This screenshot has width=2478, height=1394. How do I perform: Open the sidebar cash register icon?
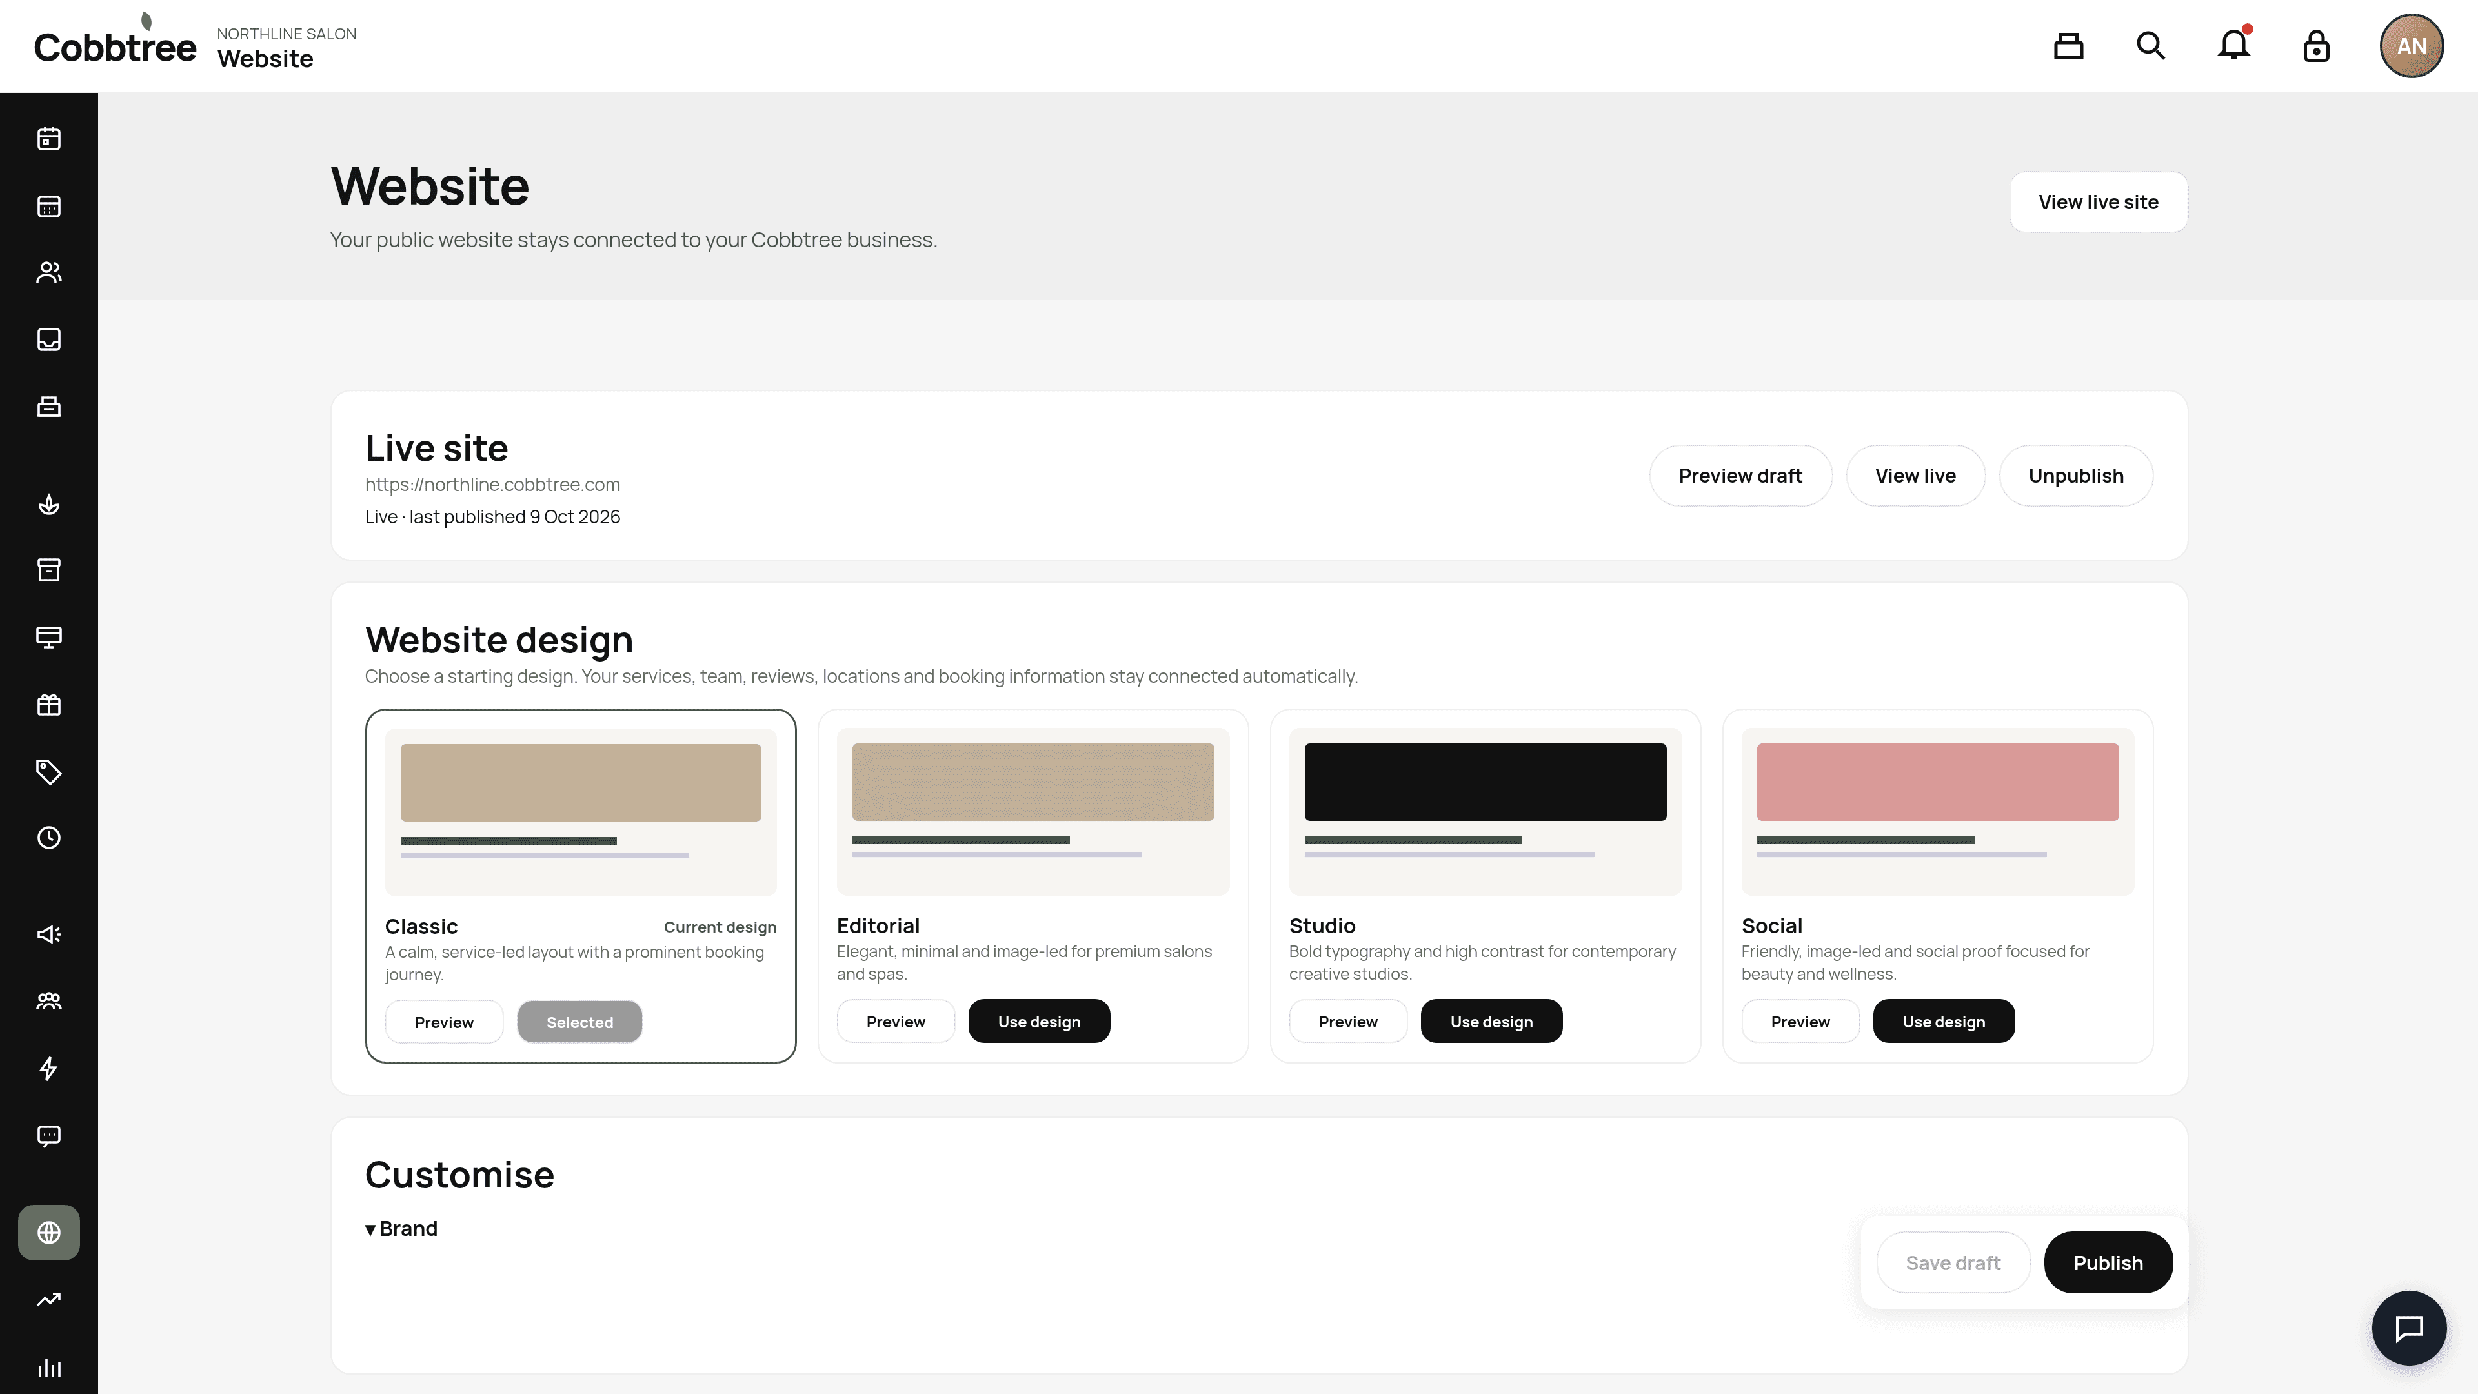pyautogui.click(x=49, y=406)
